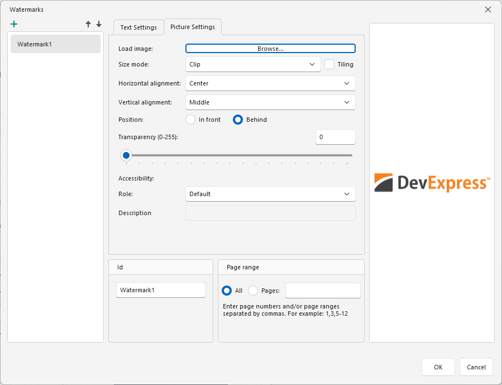Switch to the Text Settings tab
This screenshot has width=502, height=385.
pos(138,27)
